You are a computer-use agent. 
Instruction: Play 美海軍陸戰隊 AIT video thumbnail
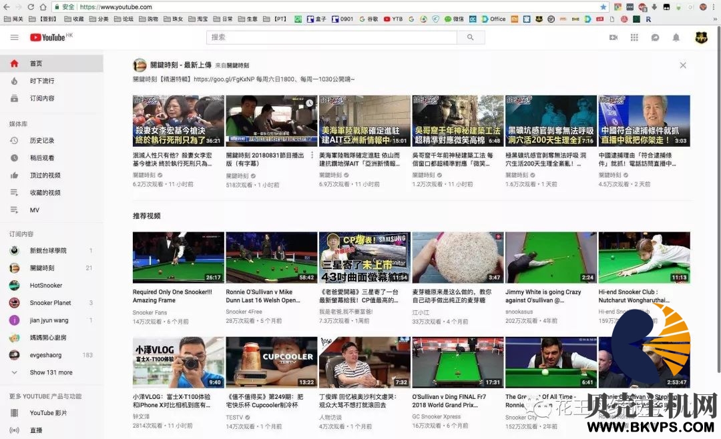tap(365, 121)
